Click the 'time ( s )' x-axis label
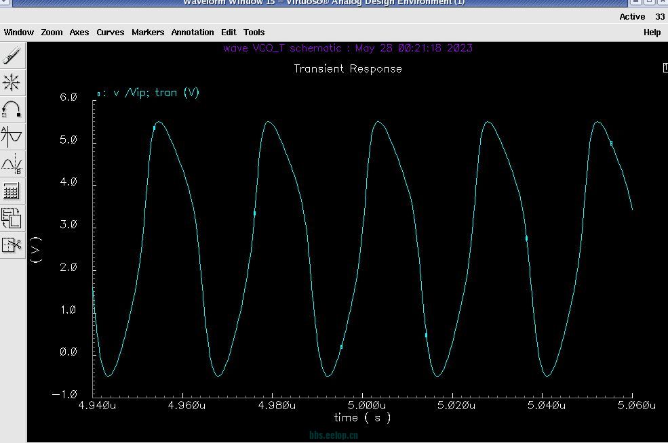Screen dimensions: 668x443 (362, 418)
